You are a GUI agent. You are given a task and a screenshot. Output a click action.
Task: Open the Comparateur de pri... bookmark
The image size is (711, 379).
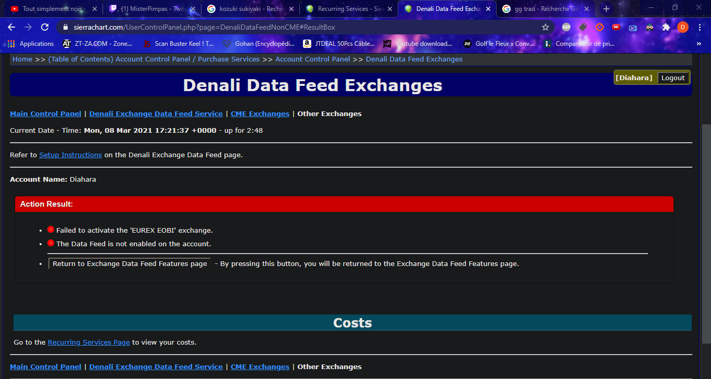click(579, 44)
